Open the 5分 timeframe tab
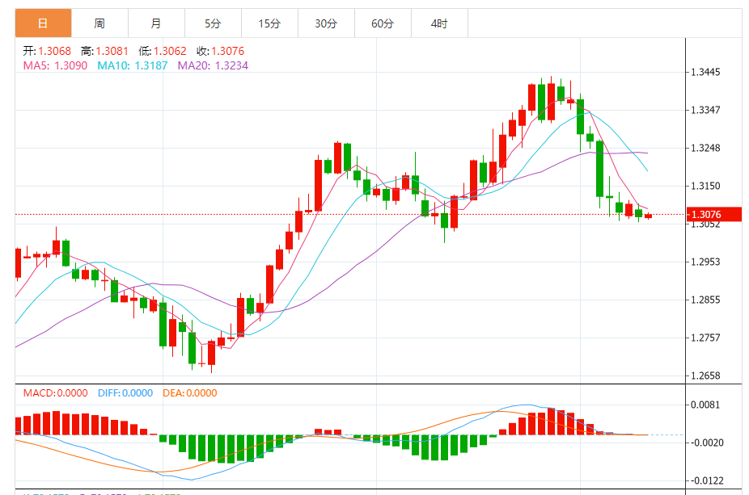Image resolution: width=749 pixels, height=495 pixels. 213,23
